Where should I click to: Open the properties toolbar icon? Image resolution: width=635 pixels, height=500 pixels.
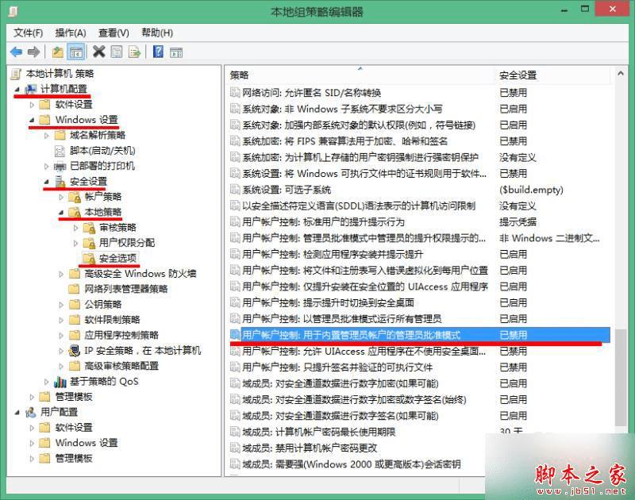115,52
